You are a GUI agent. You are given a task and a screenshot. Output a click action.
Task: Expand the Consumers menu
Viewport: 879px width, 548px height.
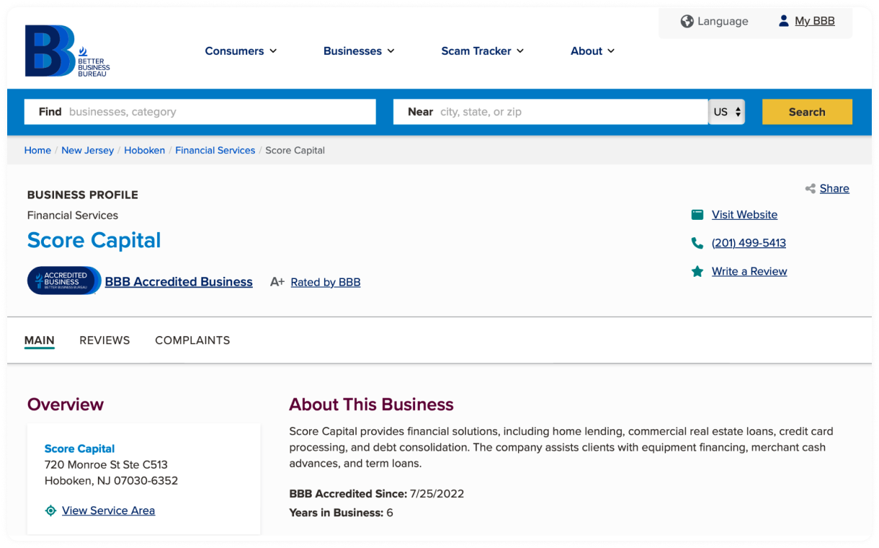click(x=241, y=51)
